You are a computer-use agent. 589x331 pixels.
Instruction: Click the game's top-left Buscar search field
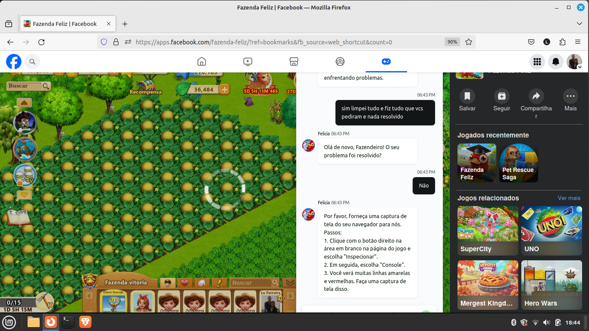pyautogui.click(x=29, y=86)
